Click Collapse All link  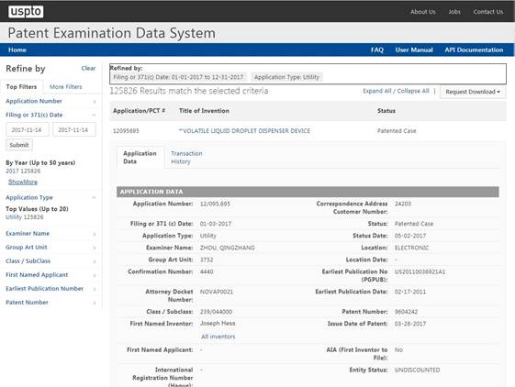[x=413, y=91]
